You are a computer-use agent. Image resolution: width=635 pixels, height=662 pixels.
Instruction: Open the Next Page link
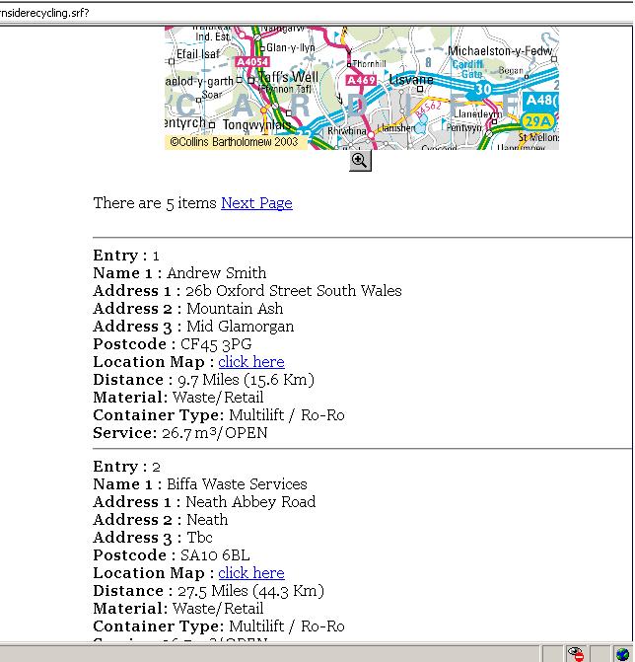[x=256, y=203]
